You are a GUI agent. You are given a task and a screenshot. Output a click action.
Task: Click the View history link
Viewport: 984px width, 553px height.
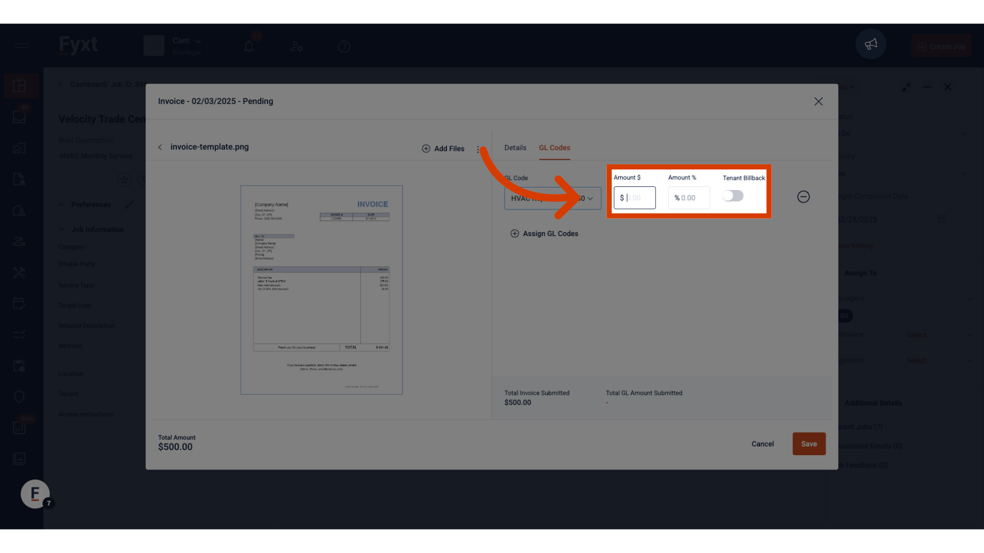pyautogui.click(x=855, y=246)
